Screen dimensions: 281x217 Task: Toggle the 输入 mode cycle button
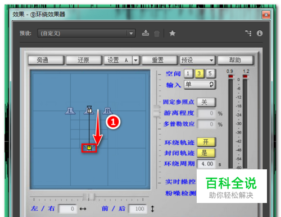coord(200,85)
